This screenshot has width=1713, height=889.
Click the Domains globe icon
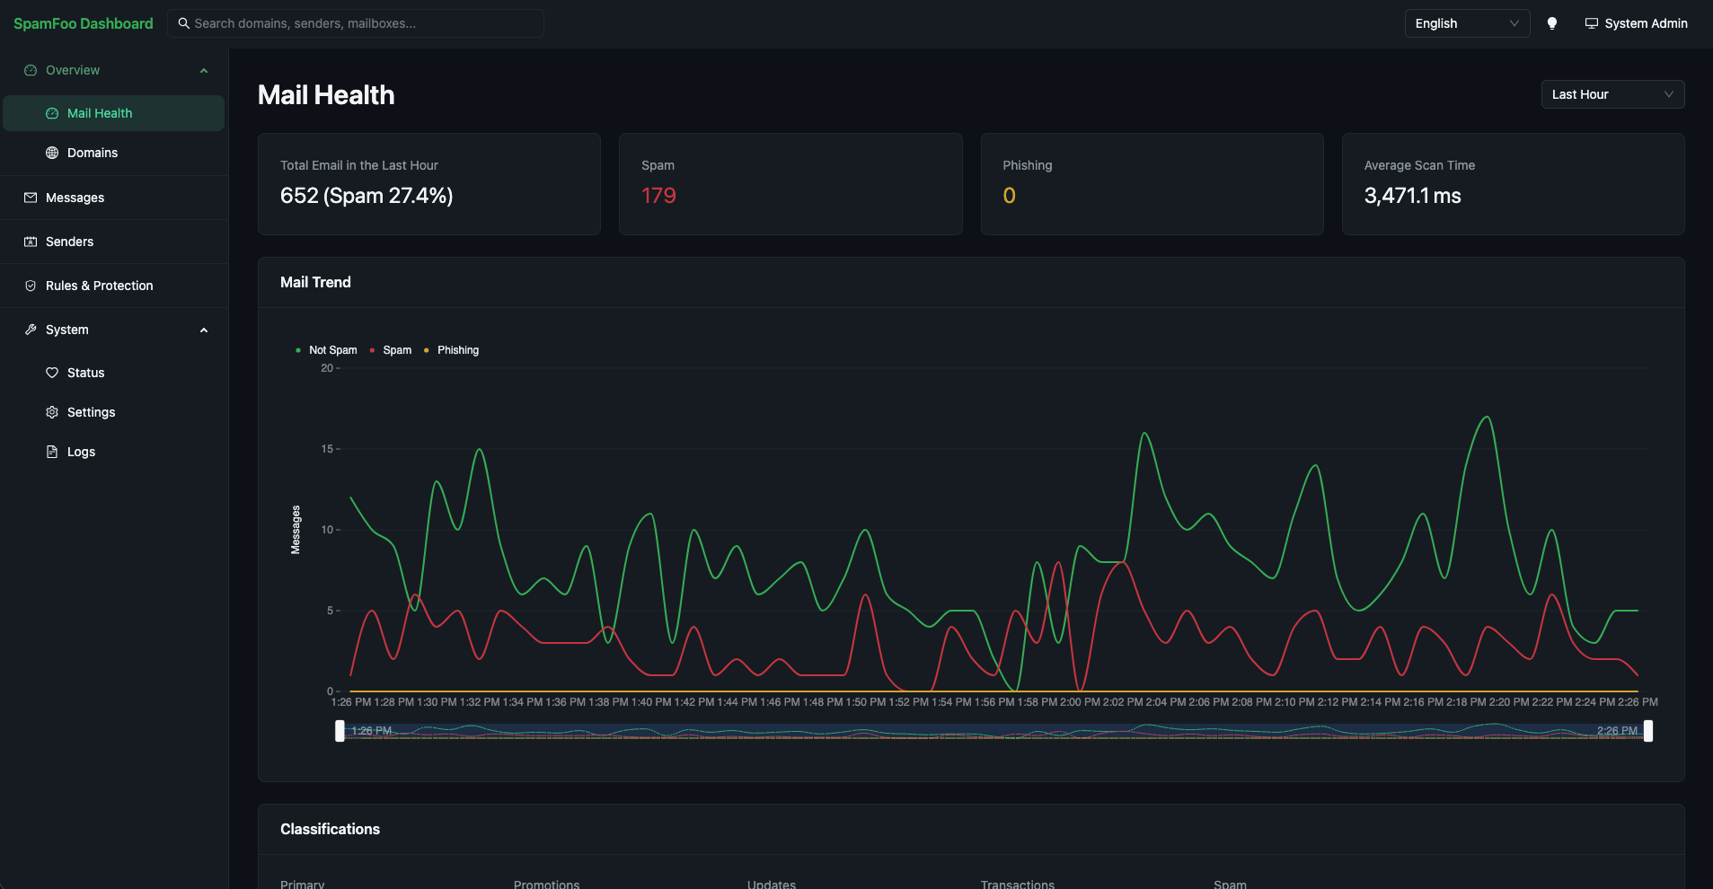click(x=52, y=153)
